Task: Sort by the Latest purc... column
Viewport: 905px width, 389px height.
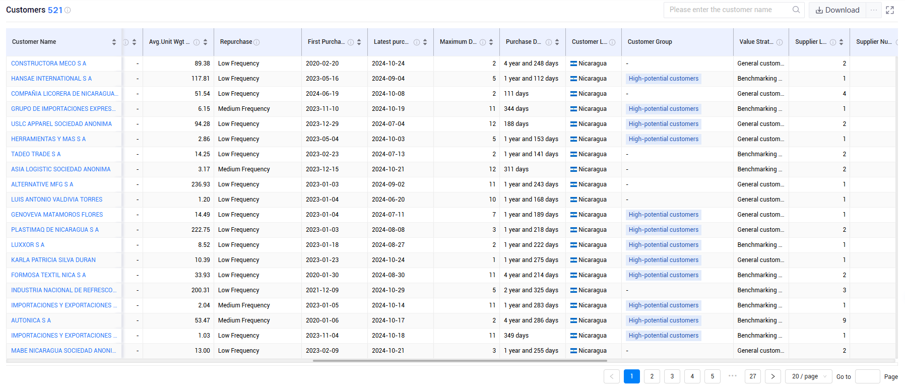Action: click(425, 42)
